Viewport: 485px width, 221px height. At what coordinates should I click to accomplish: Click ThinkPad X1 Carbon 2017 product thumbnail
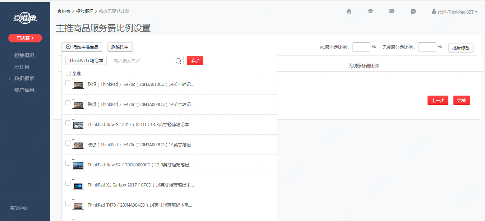click(x=78, y=185)
